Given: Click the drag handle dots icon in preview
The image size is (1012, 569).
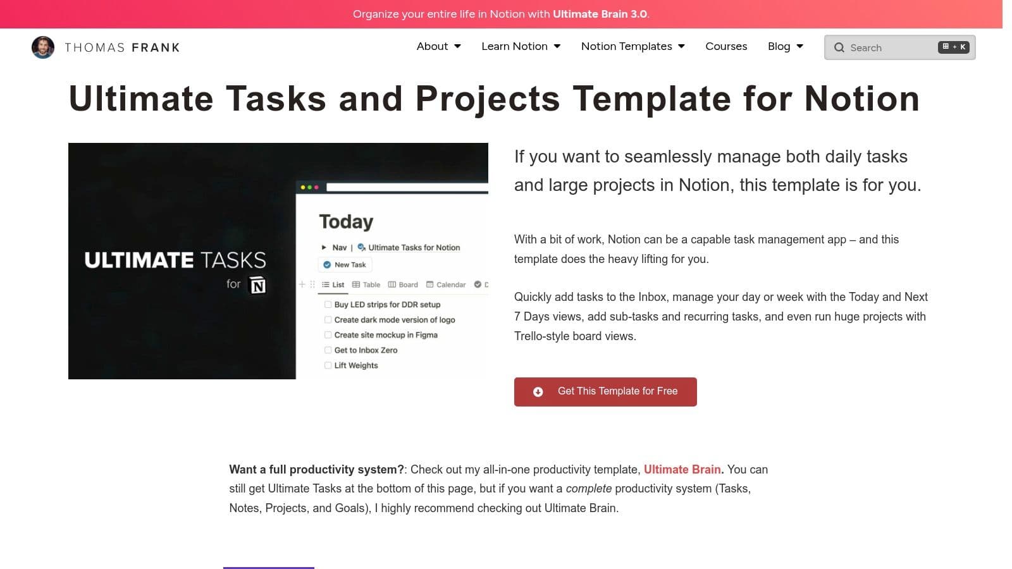Looking at the screenshot, I should tap(312, 284).
